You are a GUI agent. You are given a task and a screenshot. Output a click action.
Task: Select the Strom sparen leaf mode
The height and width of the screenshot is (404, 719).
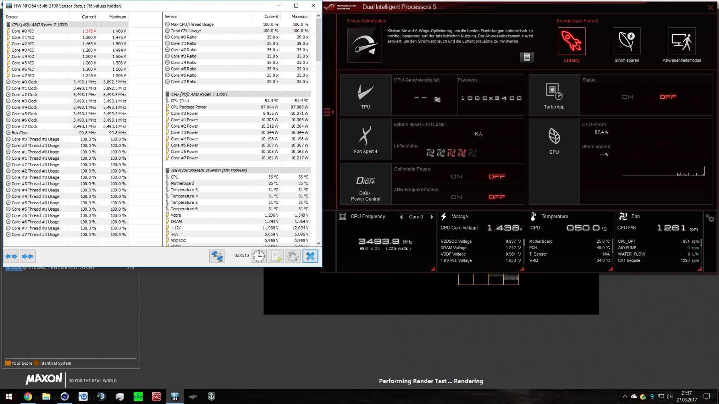(627, 41)
